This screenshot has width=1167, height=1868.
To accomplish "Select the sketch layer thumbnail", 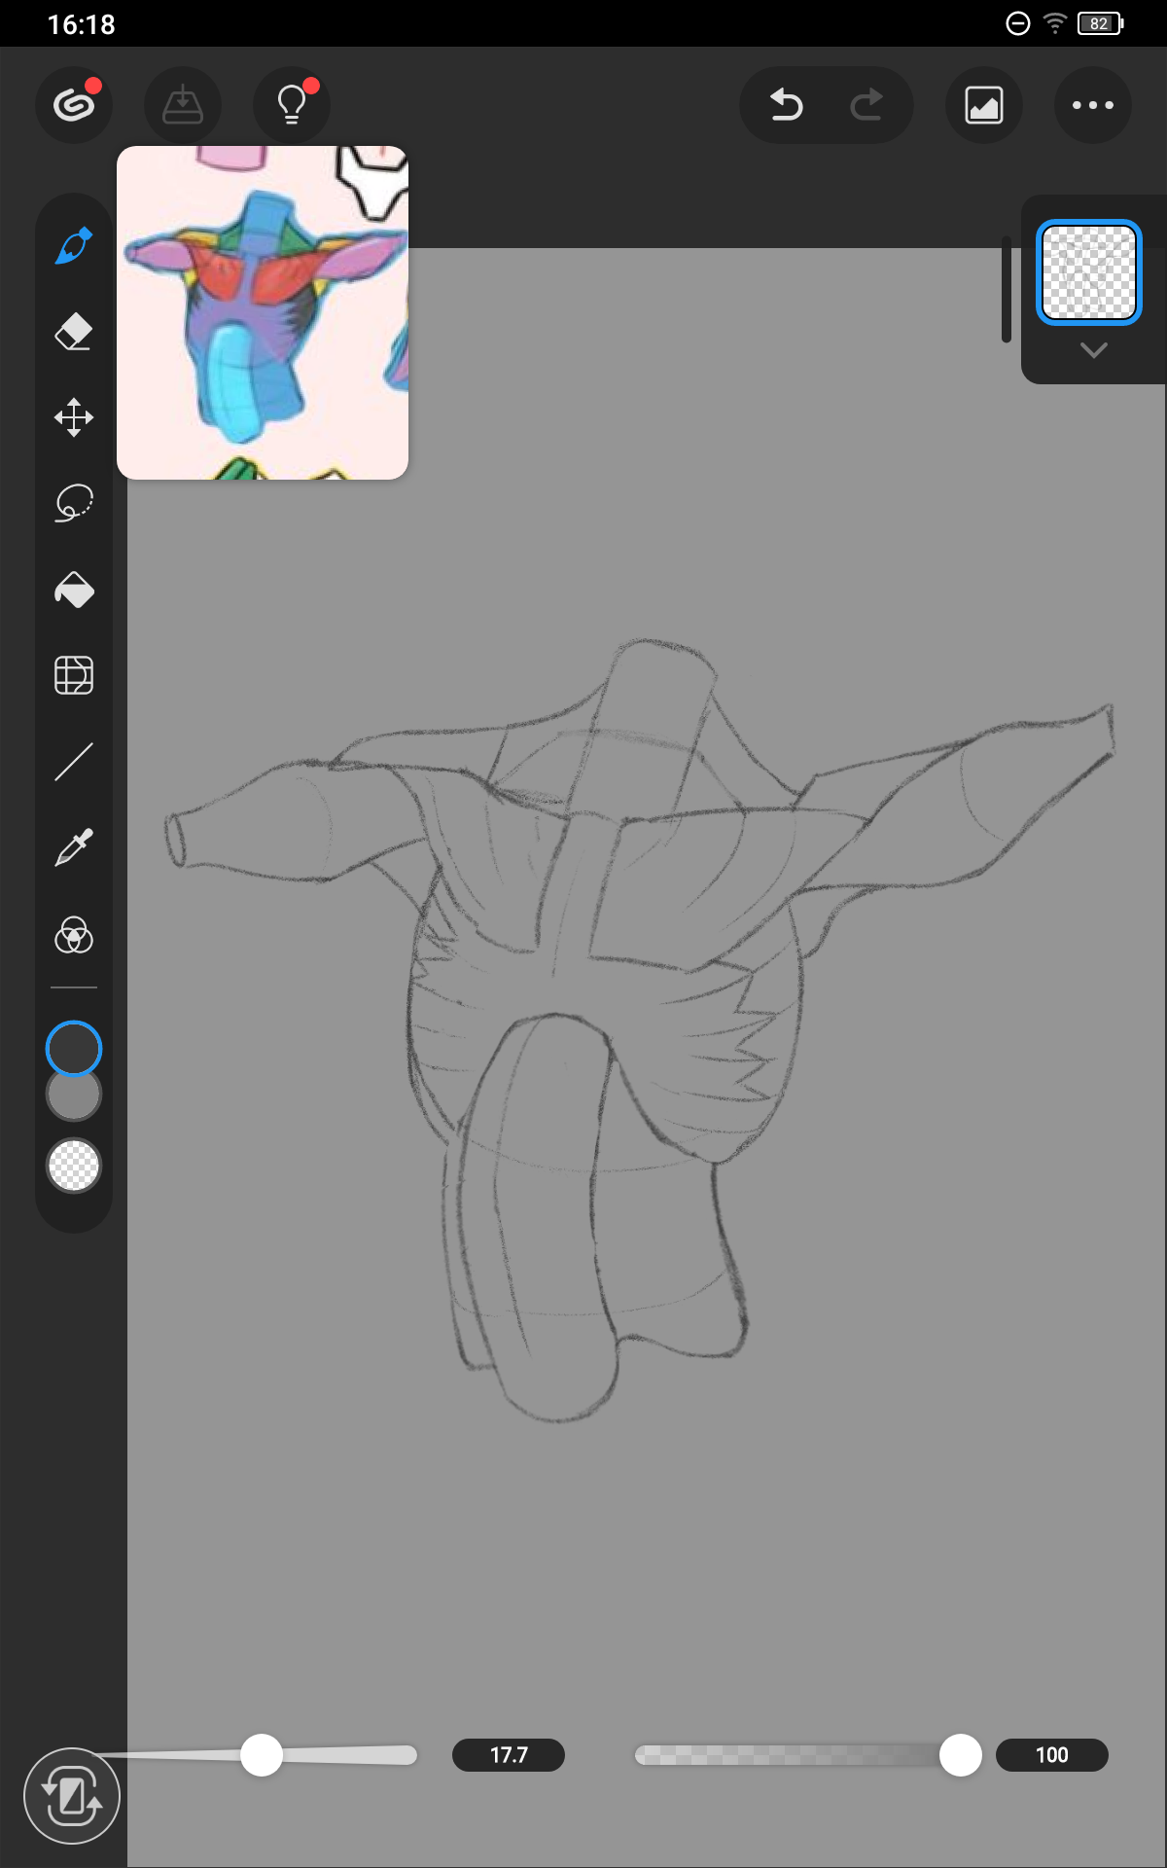I will [x=1088, y=272].
